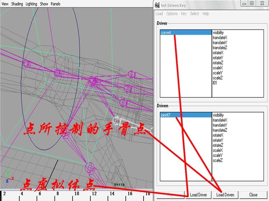Select curve4 in the Driver list
Image resolution: width=269 pixels, height=201 pixels.
tap(186, 32)
